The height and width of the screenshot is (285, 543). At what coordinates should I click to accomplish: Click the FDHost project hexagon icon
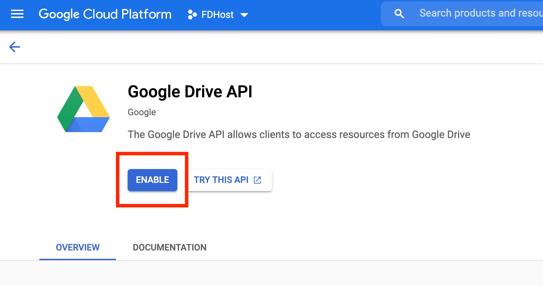[x=192, y=14]
